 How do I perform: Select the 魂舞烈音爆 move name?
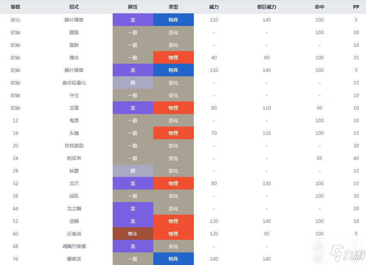click(x=74, y=246)
